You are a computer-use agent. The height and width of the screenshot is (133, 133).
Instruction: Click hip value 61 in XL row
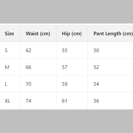[65, 101]
